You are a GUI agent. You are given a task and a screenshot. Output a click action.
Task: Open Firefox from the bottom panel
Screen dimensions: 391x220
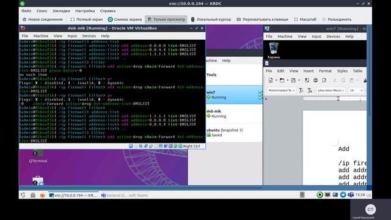coord(42,196)
